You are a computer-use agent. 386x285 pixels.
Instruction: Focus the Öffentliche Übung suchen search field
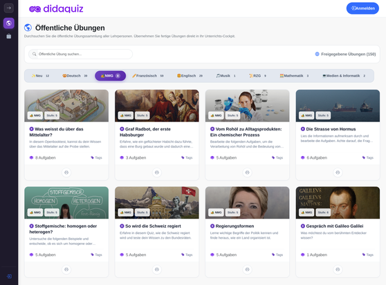pyautogui.click(x=80, y=54)
